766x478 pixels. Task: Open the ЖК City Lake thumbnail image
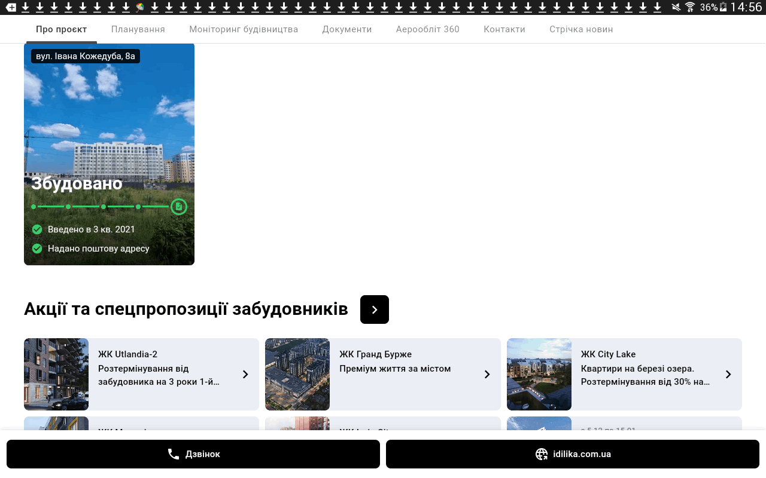(539, 375)
